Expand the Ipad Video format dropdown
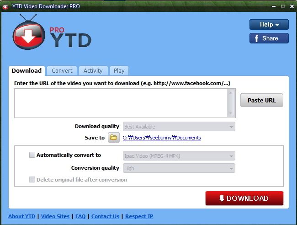This screenshot has width=297, height=225. [179, 156]
